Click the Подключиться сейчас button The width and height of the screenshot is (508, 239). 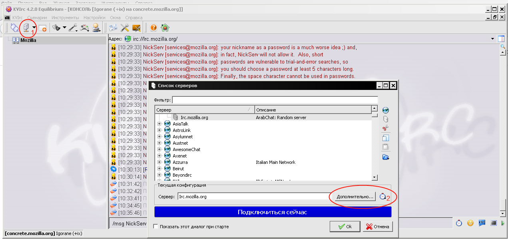click(x=273, y=212)
